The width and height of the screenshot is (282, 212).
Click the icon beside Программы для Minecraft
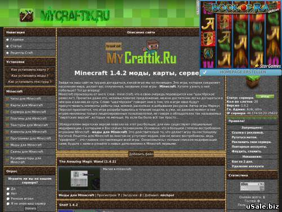click(7, 139)
